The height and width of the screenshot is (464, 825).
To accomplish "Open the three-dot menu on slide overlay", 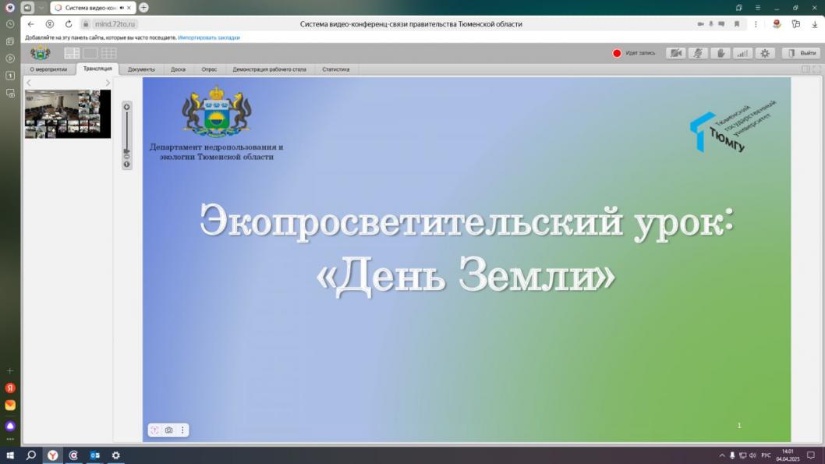I will click(182, 430).
